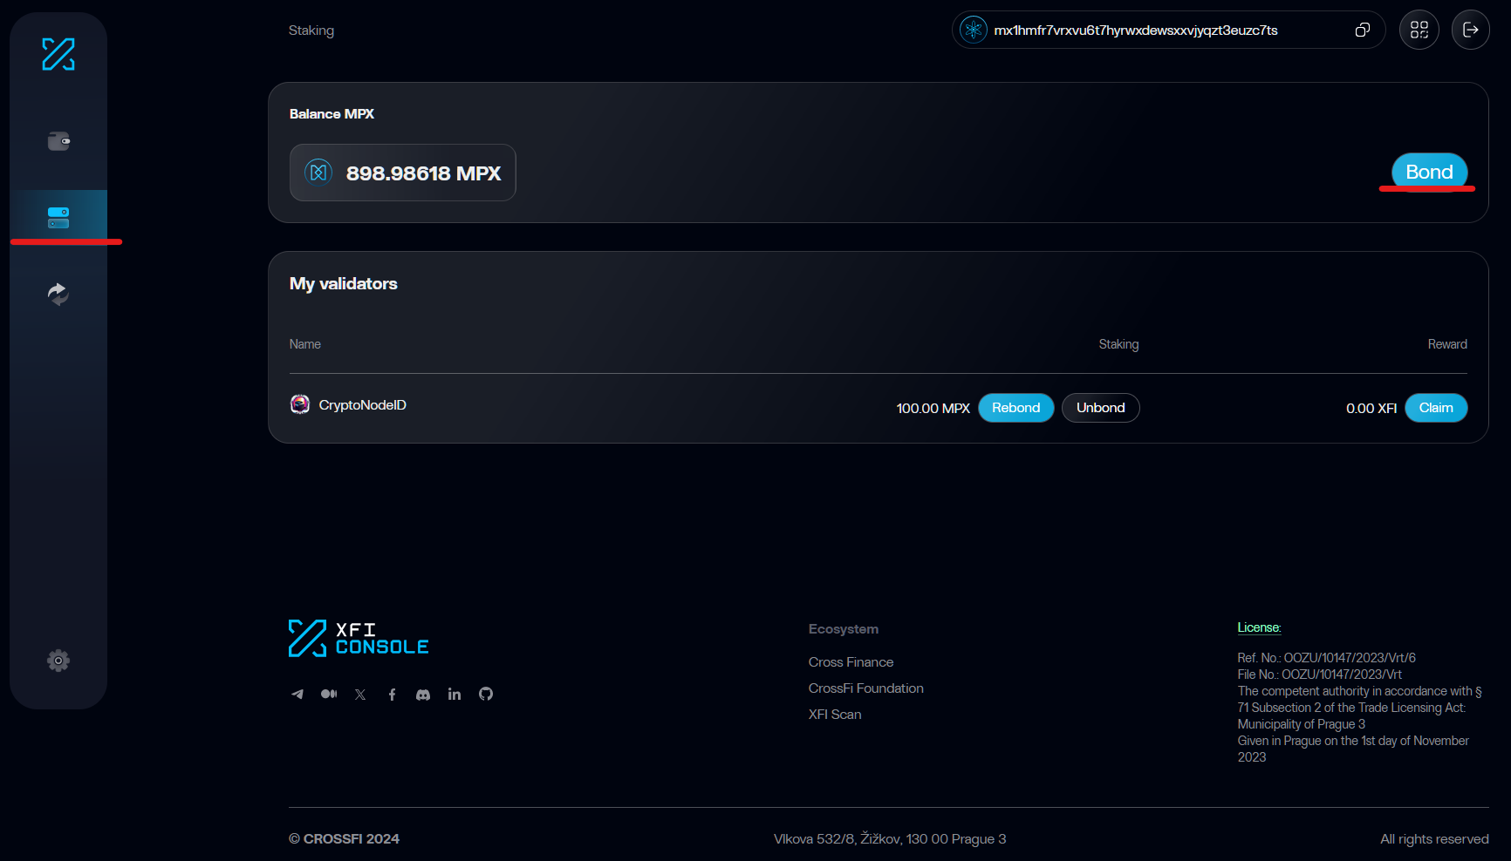Viewport: 1511px width, 861px height.
Task: Copy the wallet address
Action: coord(1362,31)
